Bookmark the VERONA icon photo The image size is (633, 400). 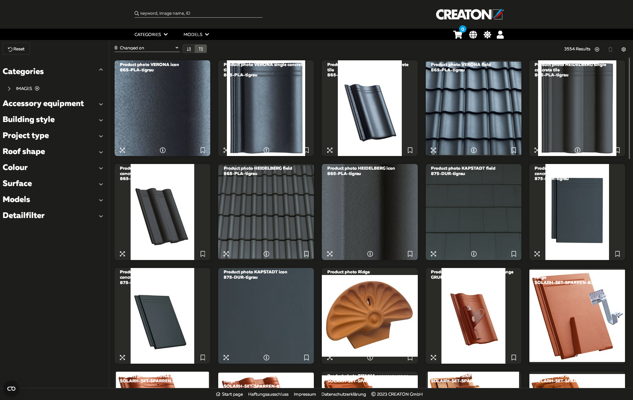click(x=203, y=150)
